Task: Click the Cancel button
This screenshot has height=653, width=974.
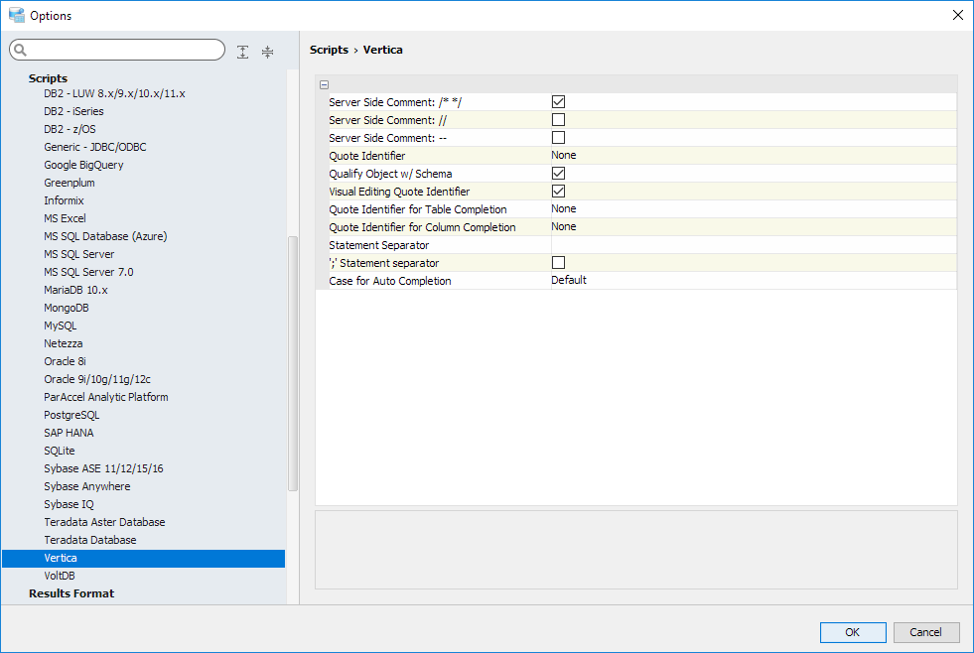Action: pyautogui.click(x=925, y=632)
